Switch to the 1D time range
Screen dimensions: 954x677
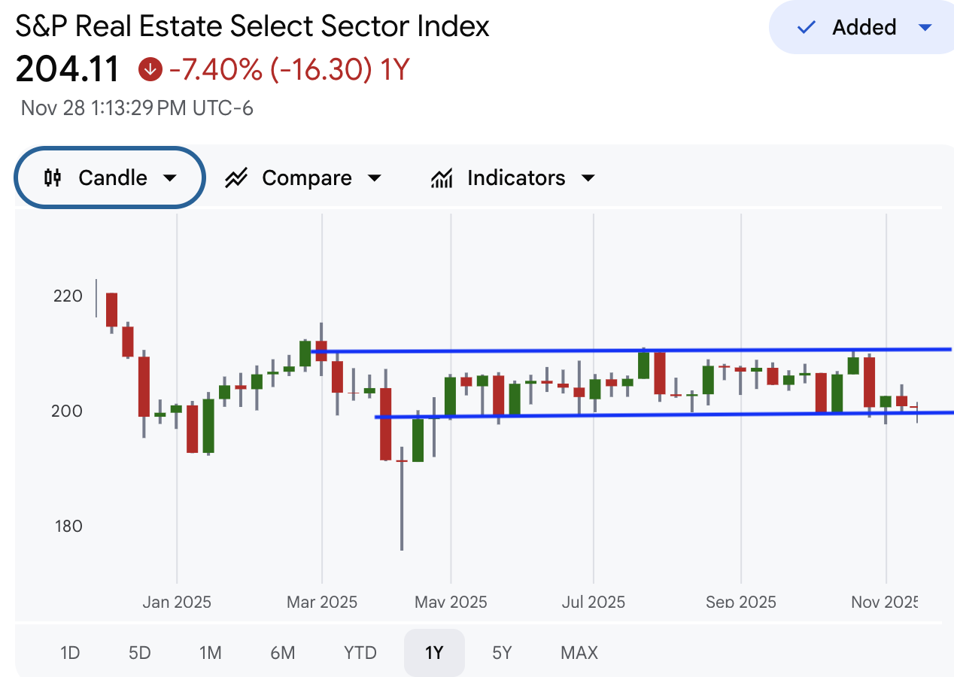70,653
